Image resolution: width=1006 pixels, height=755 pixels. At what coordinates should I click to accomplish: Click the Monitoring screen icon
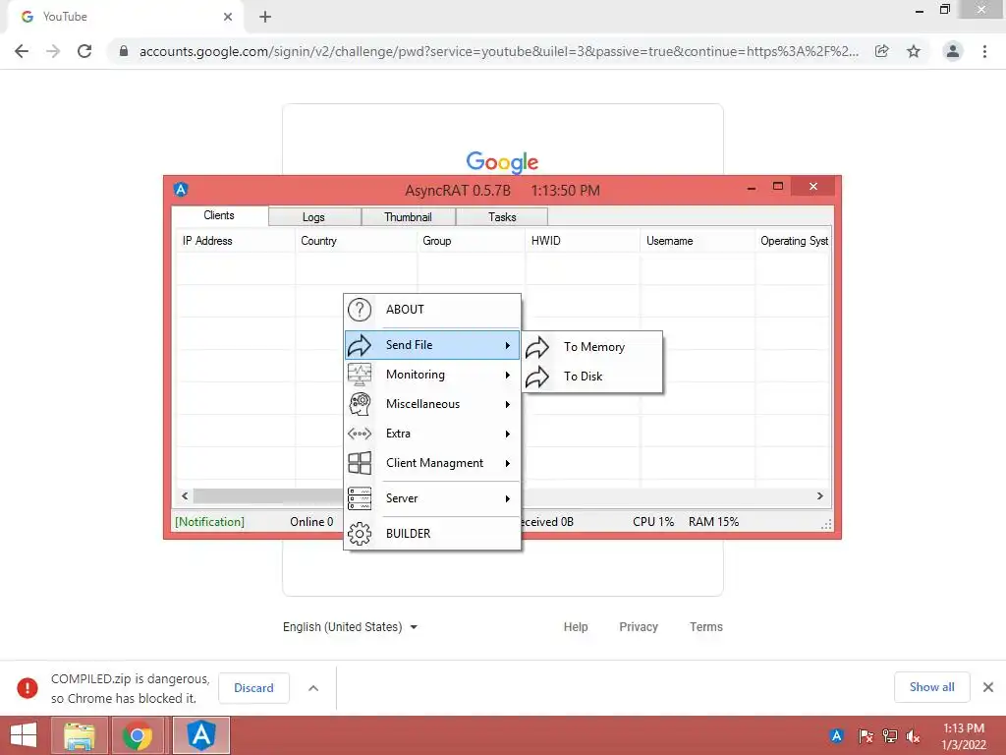click(360, 375)
